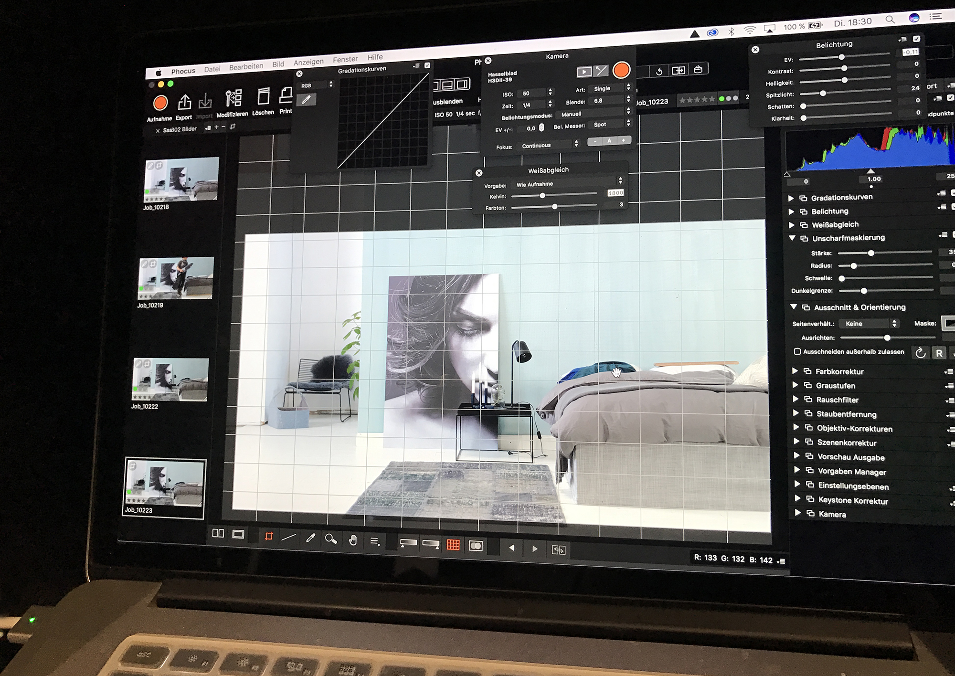This screenshot has height=676, width=955.
Task: Click the Aufnahme capture button
Action: tap(160, 103)
